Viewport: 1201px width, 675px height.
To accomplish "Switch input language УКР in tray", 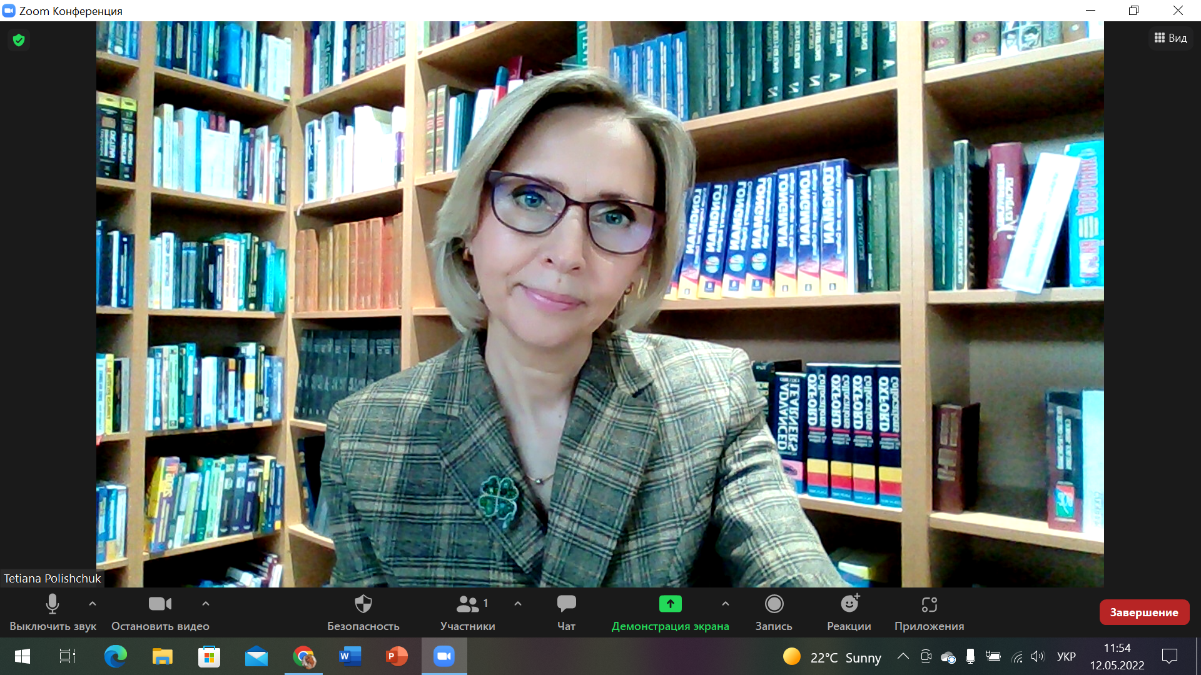I will point(1066,657).
